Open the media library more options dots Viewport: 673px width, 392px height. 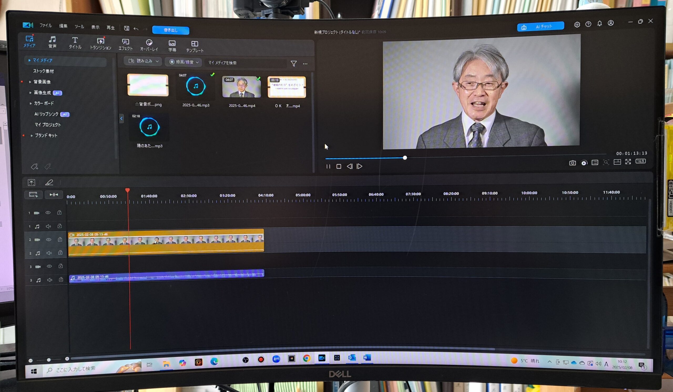tap(305, 64)
